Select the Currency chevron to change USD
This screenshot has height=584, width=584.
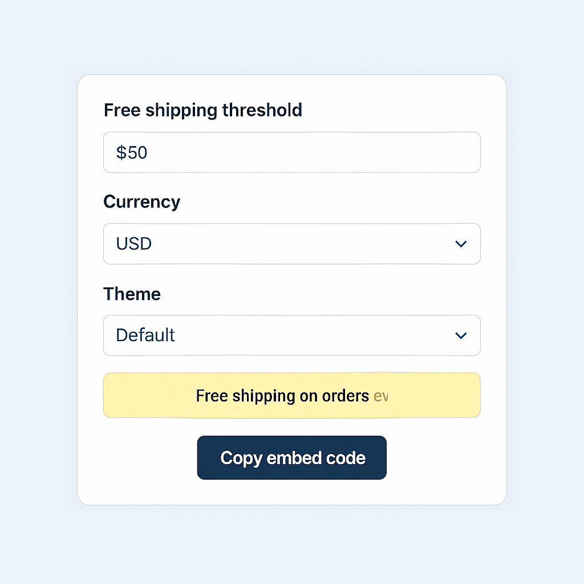(x=461, y=244)
